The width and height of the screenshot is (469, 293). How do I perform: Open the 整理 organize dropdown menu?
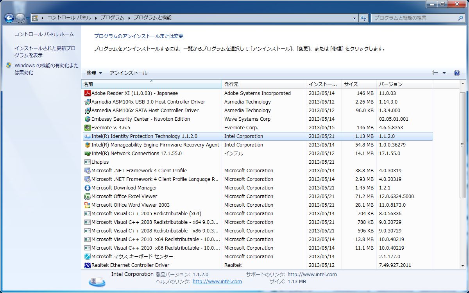(x=94, y=73)
